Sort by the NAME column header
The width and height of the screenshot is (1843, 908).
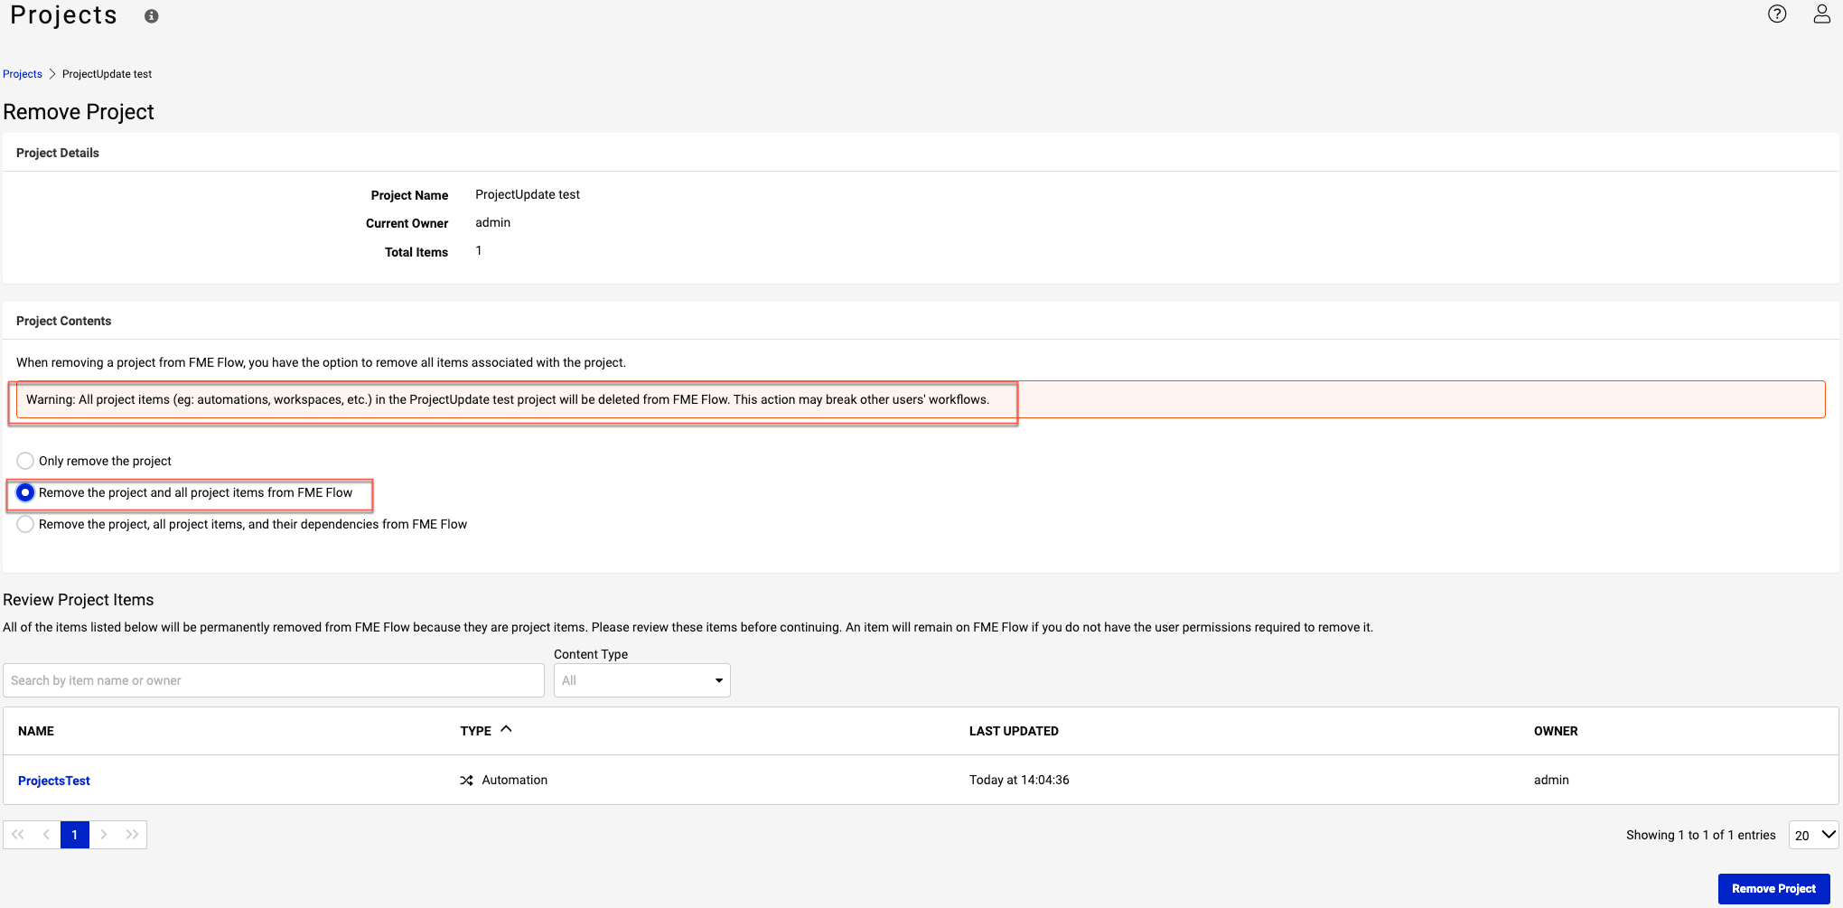36,731
